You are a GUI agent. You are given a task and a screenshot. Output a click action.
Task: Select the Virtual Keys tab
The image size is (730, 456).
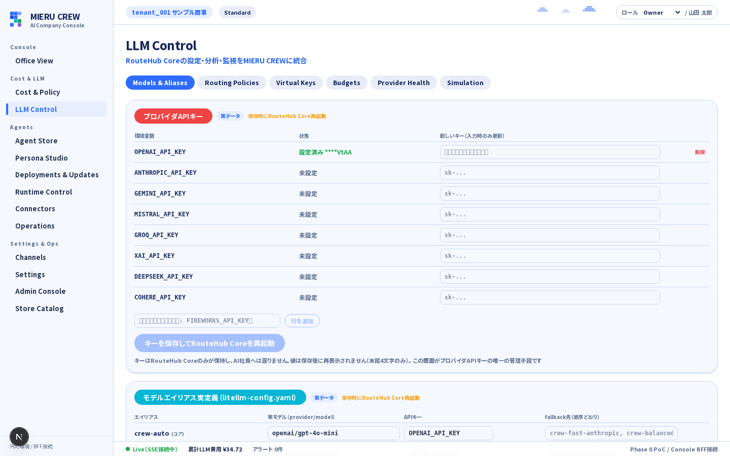click(x=296, y=83)
